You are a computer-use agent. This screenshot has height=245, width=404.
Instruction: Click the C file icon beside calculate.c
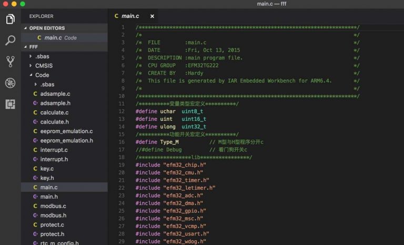[x=35, y=113]
